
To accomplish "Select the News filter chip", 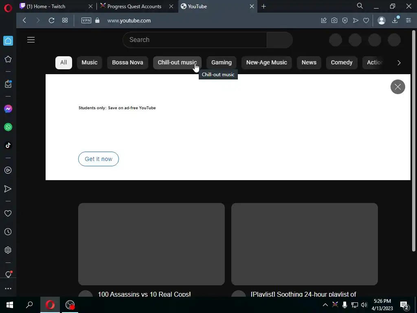I will coord(309,62).
